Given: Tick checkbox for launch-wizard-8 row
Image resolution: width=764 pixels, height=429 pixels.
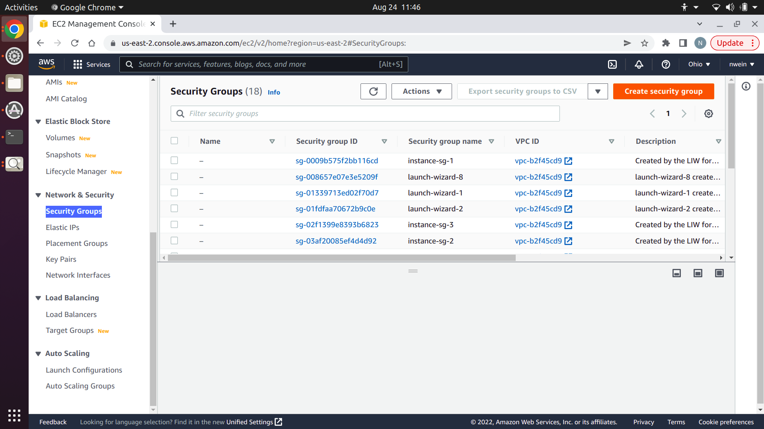Looking at the screenshot, I should (174, 176).
